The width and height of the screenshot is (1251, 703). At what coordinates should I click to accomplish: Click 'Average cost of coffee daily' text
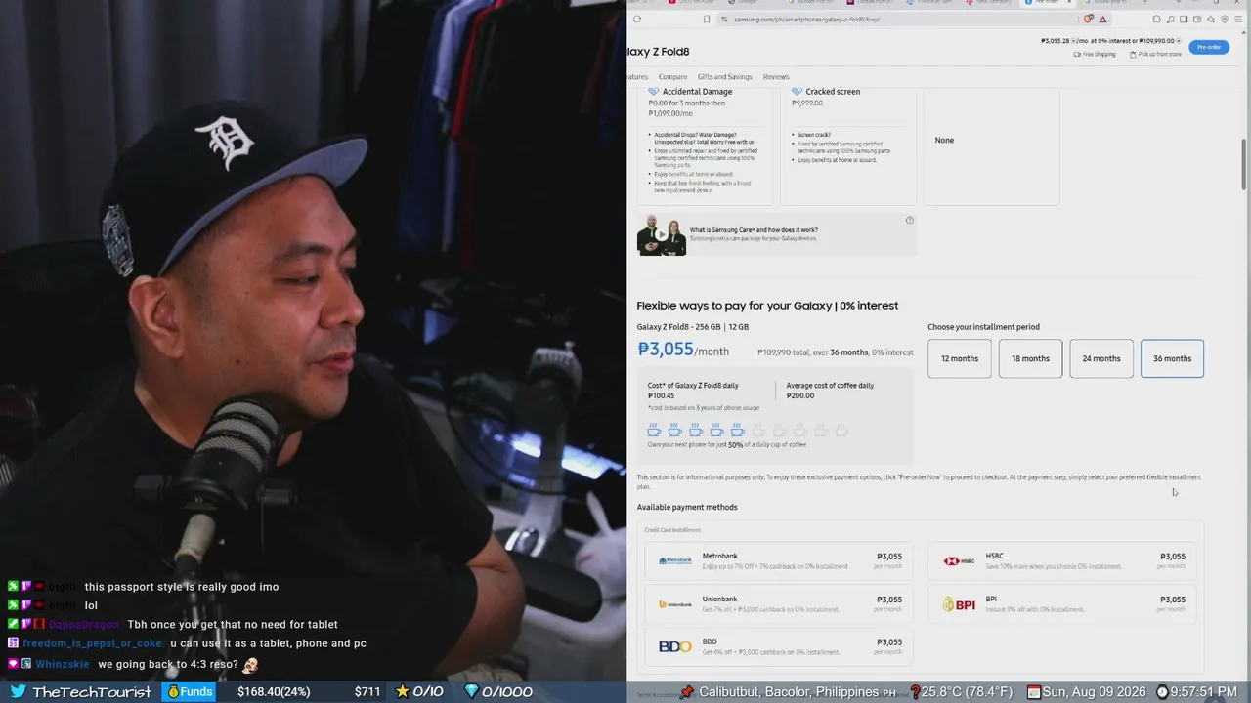tap(830, 386)
